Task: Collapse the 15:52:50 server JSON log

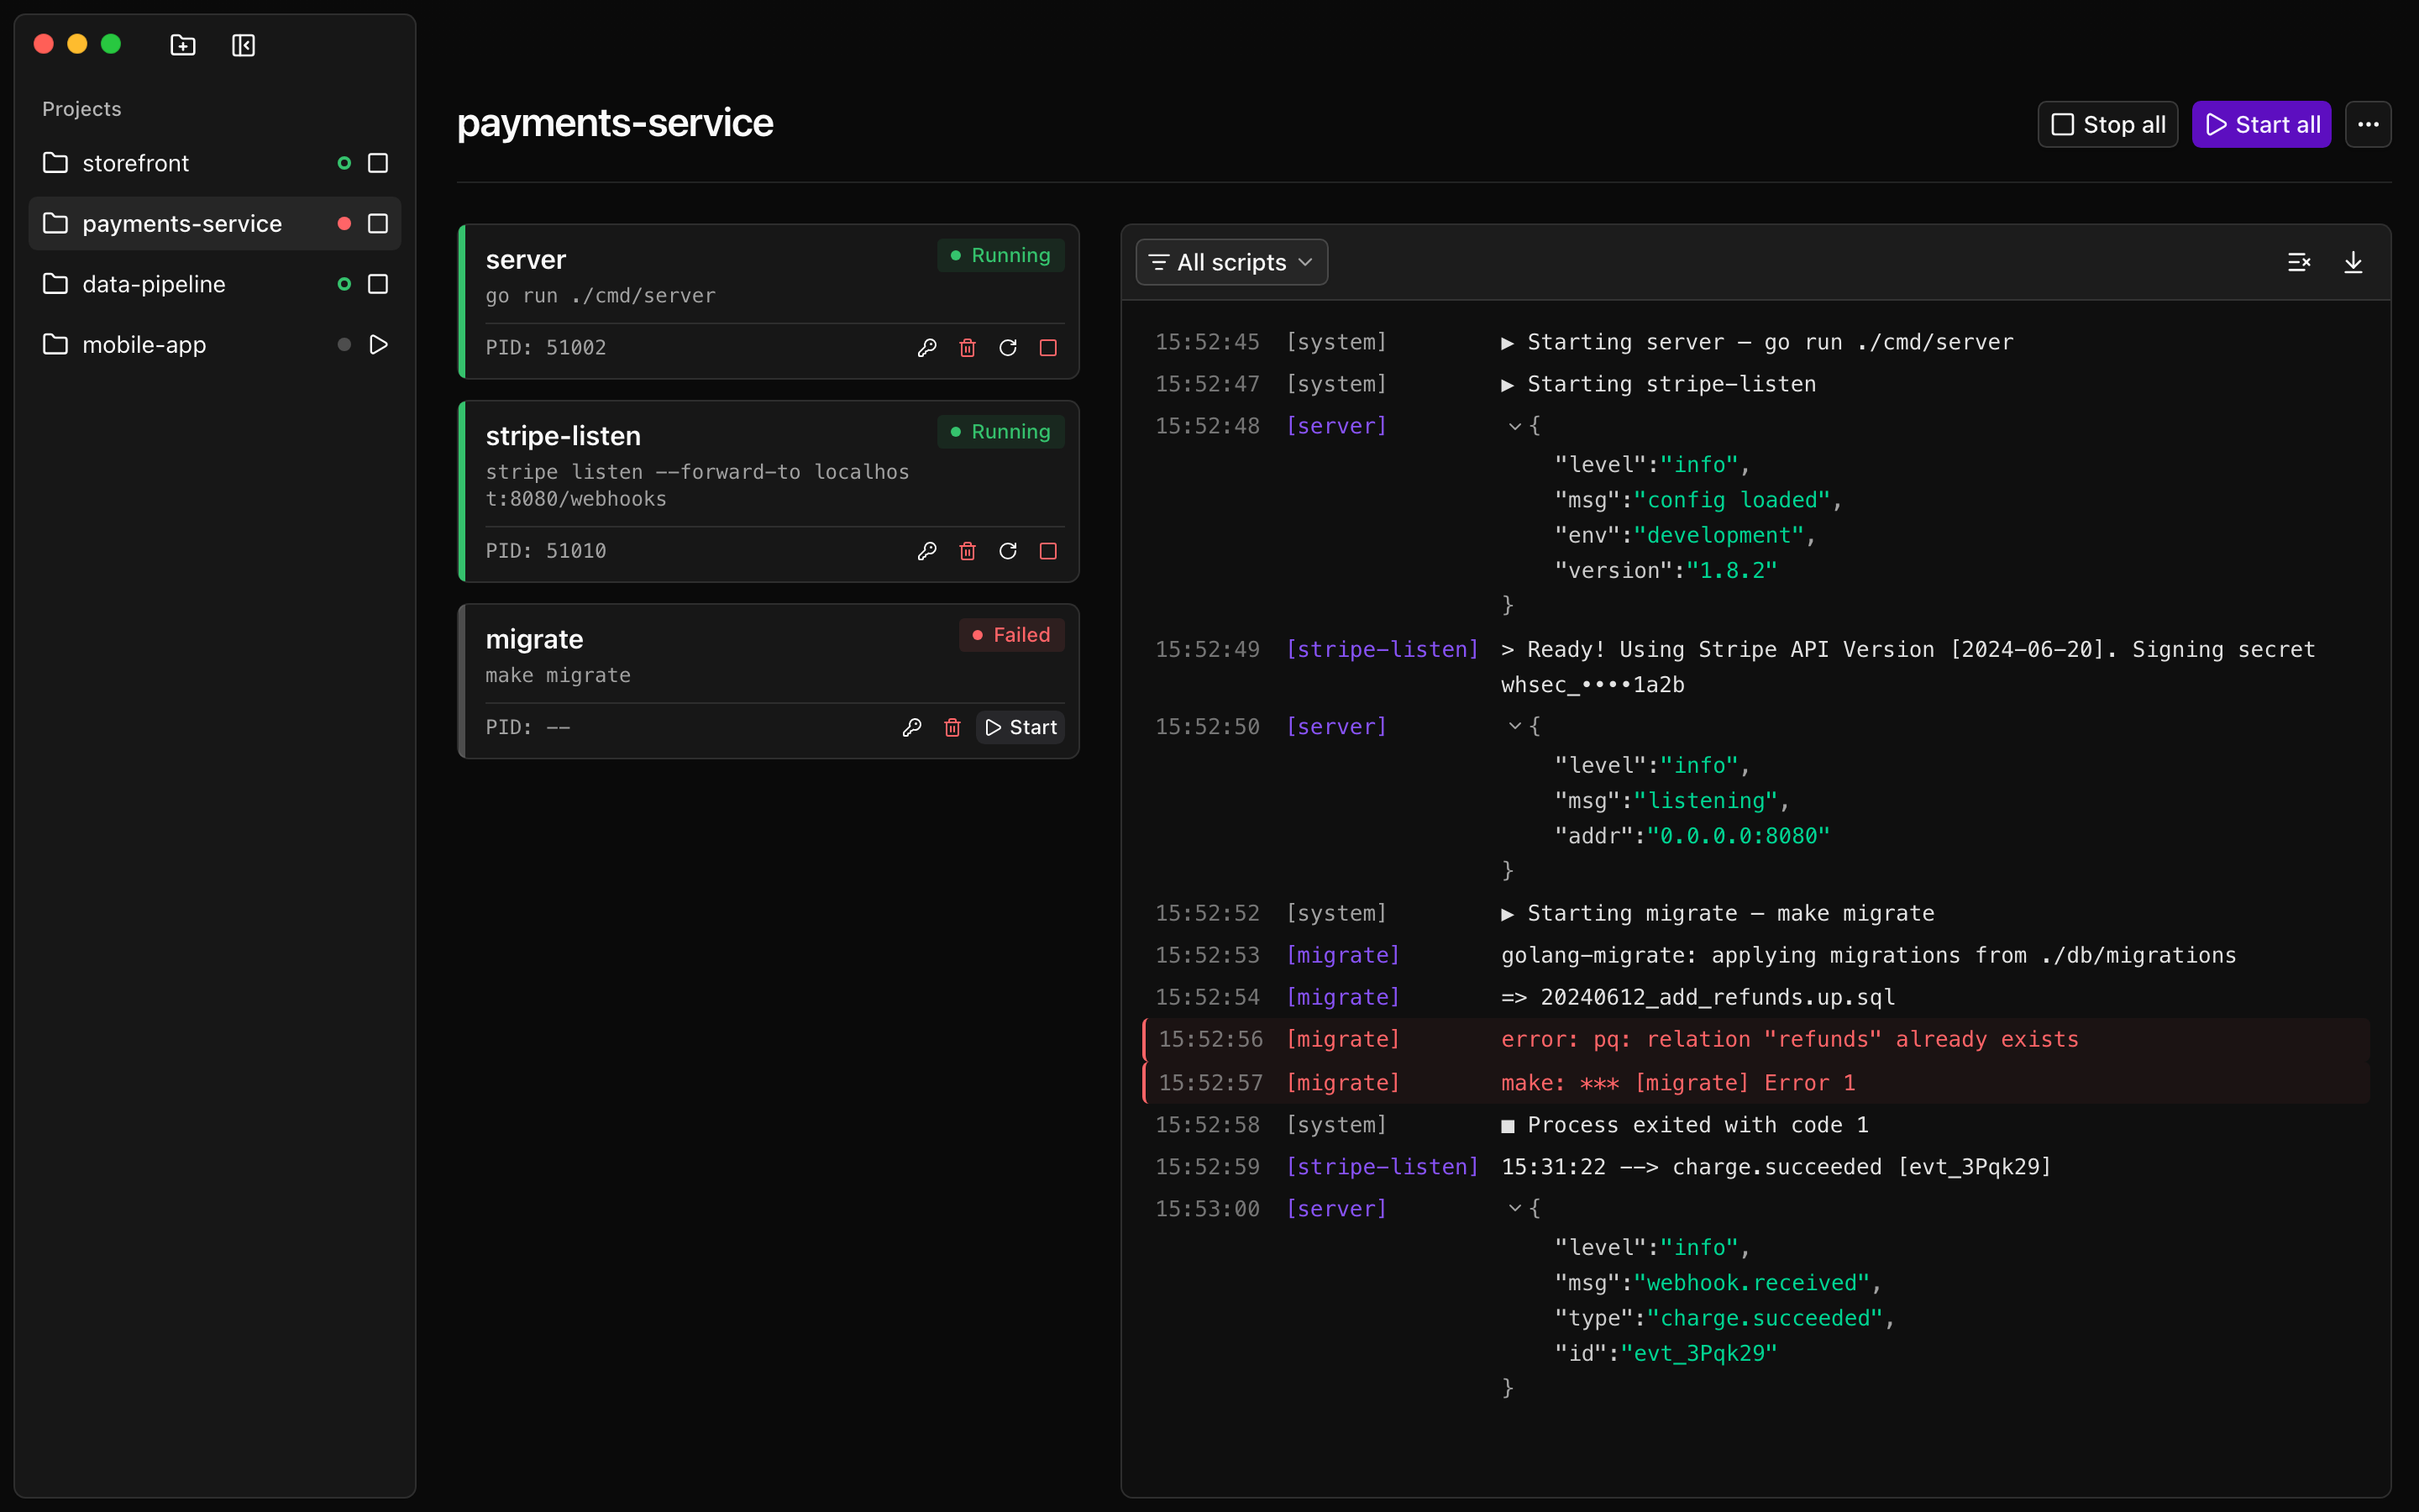Action: pos(1515,727)
